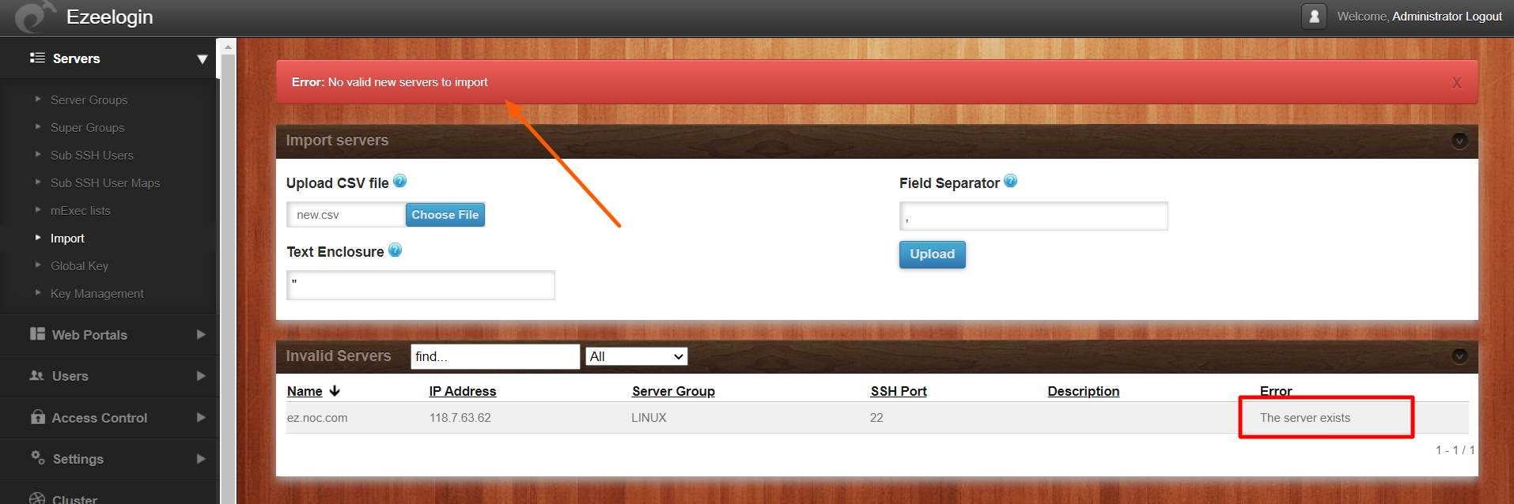Click the Upload CSV file help icon
Image resolution: width=1514 pixels, height=504 pixels.
click(x=400, y=181)
